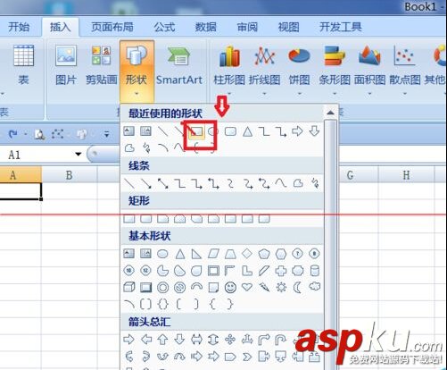Image resolution: width=447 pixels, height=370 pixels.
Task: Open the 数据 data tab
Action: click(x=205, y=27)
